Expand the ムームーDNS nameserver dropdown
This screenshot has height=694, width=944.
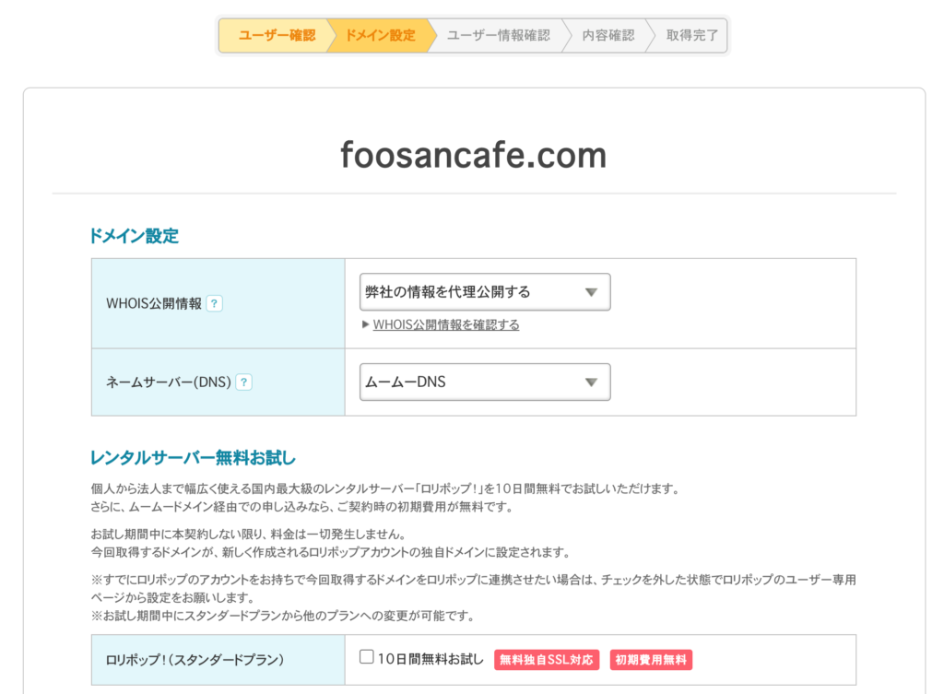point(485,382)
